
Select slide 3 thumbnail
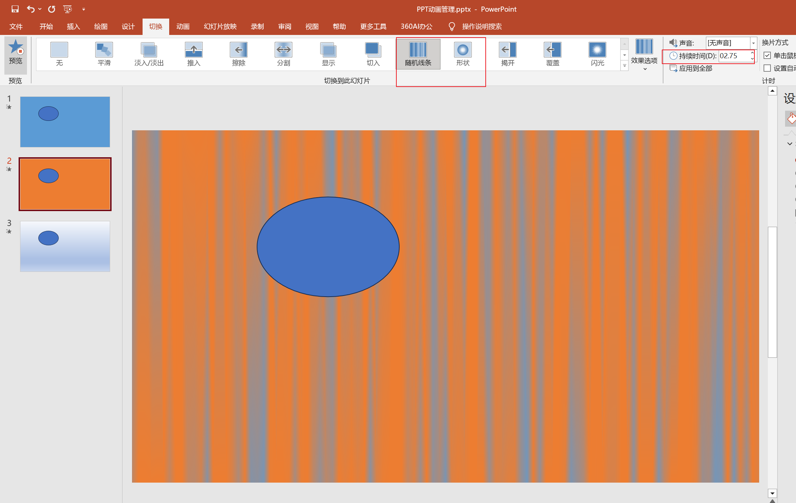point(65,246)
